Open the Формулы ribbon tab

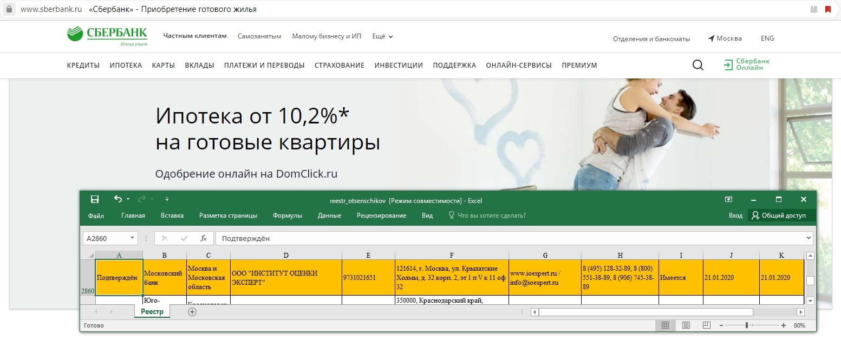(288, 215)
